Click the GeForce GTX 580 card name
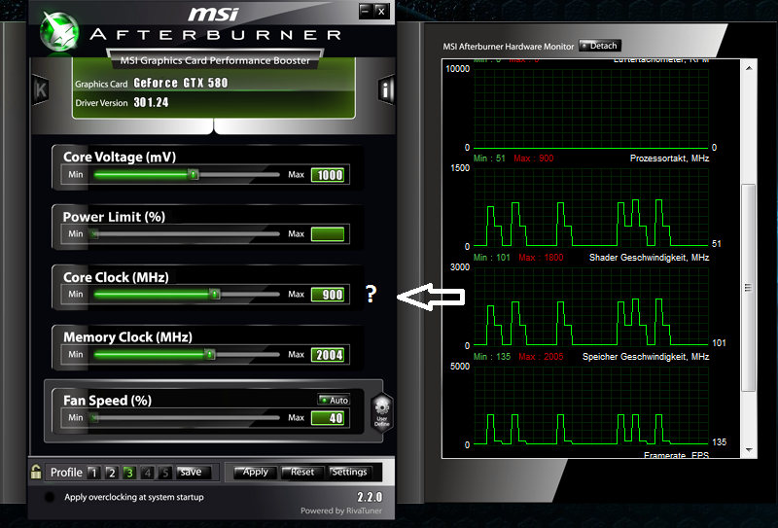This screenshot has height=528, width=778. 181,83
